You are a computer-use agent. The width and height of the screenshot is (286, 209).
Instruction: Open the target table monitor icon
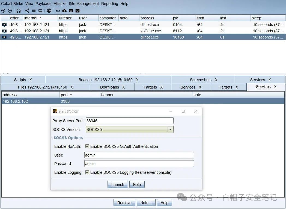40,11
